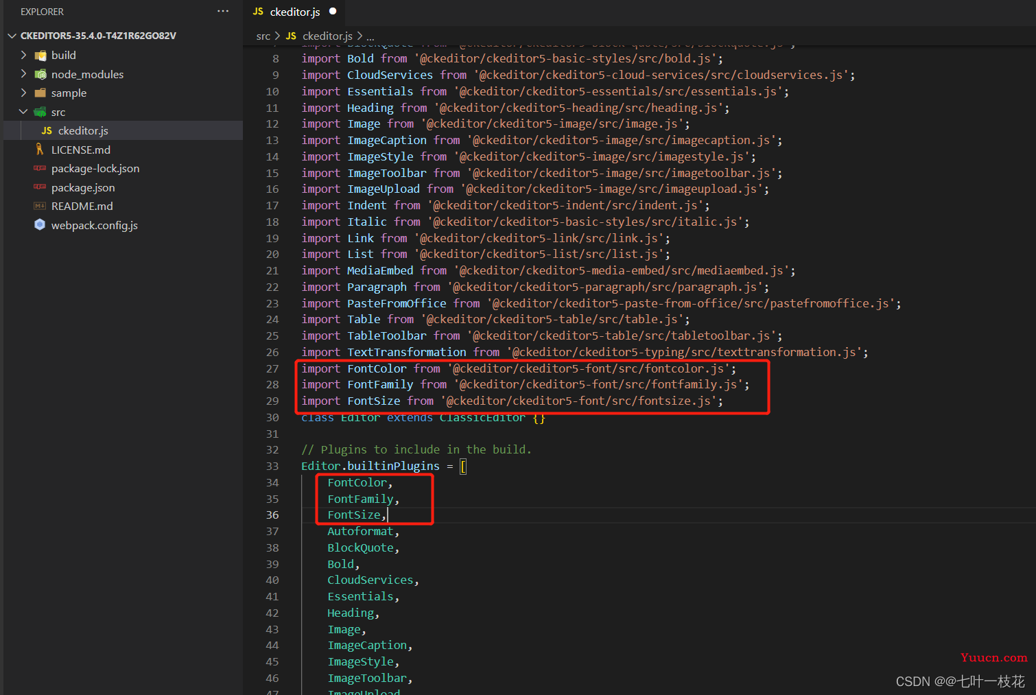The image size is (1036, 695).
Task: Click CloudServices in plugins list
Action: (x=370, y=580)
